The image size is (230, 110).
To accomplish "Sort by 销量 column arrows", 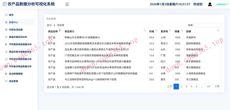I will [182, 30].
